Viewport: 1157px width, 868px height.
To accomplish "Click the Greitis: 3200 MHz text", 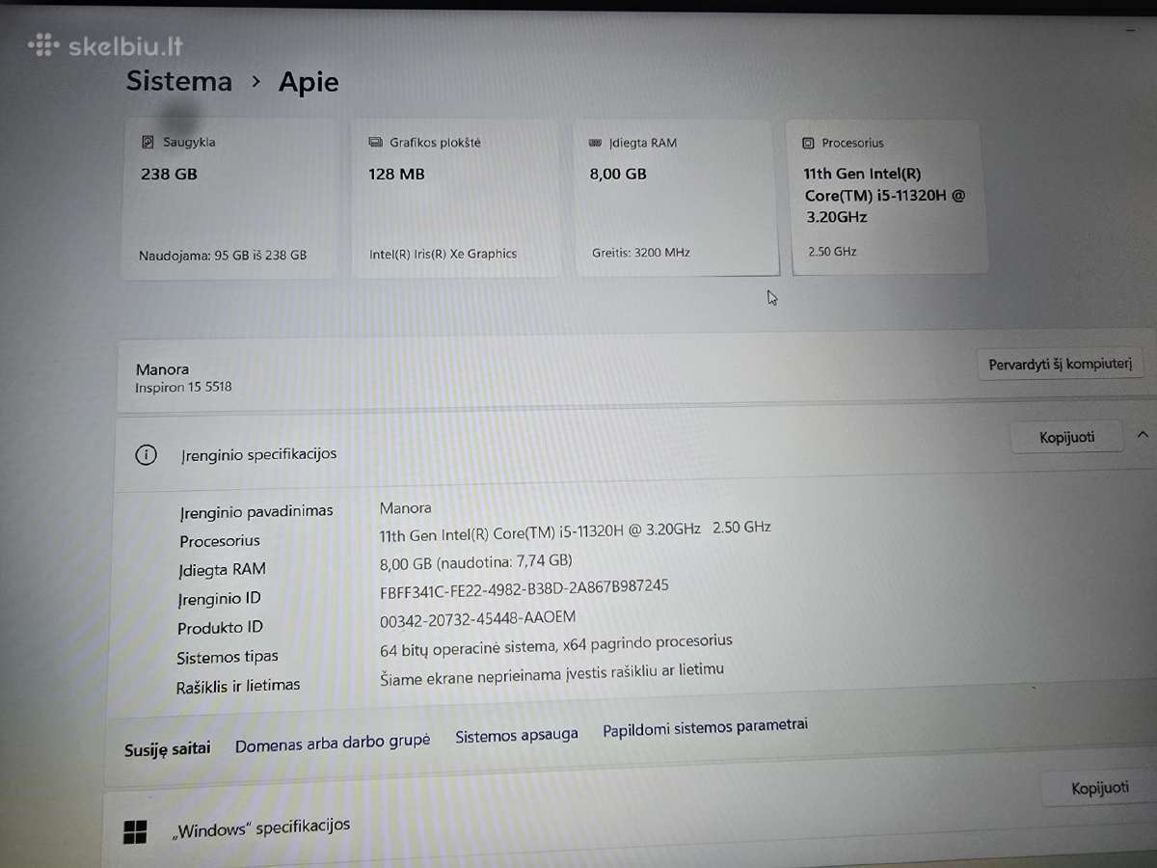I will point(641,254).
